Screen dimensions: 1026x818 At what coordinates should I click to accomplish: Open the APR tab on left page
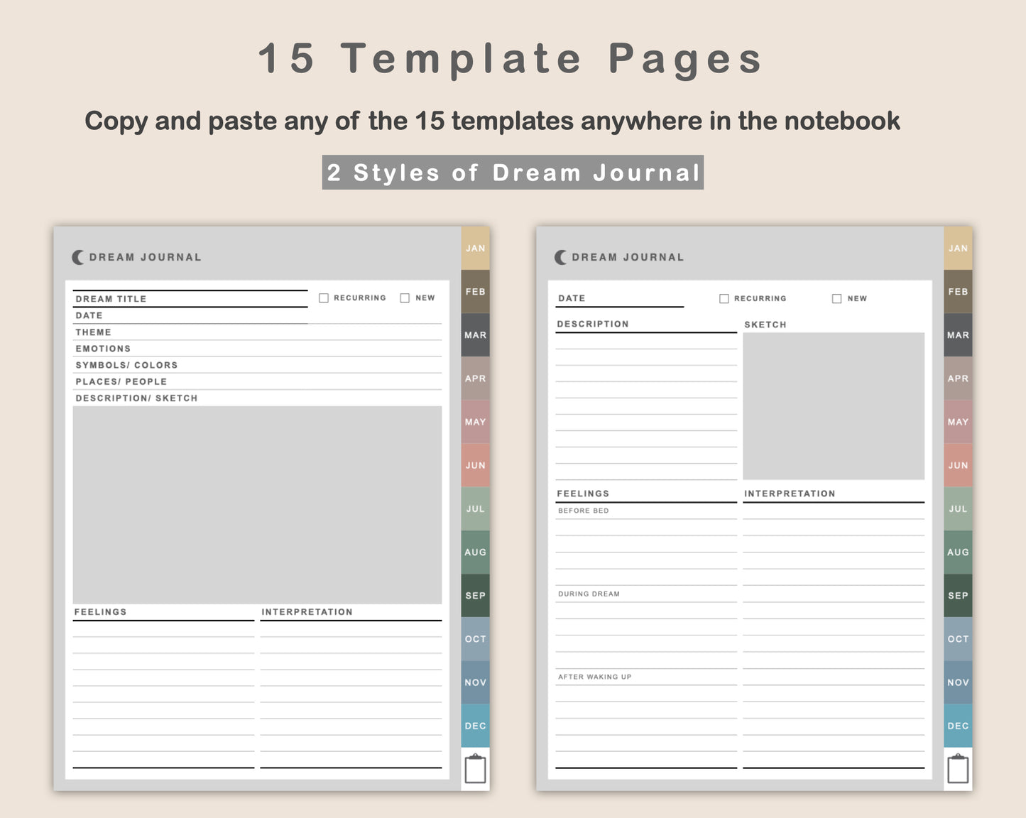point(475,378)
